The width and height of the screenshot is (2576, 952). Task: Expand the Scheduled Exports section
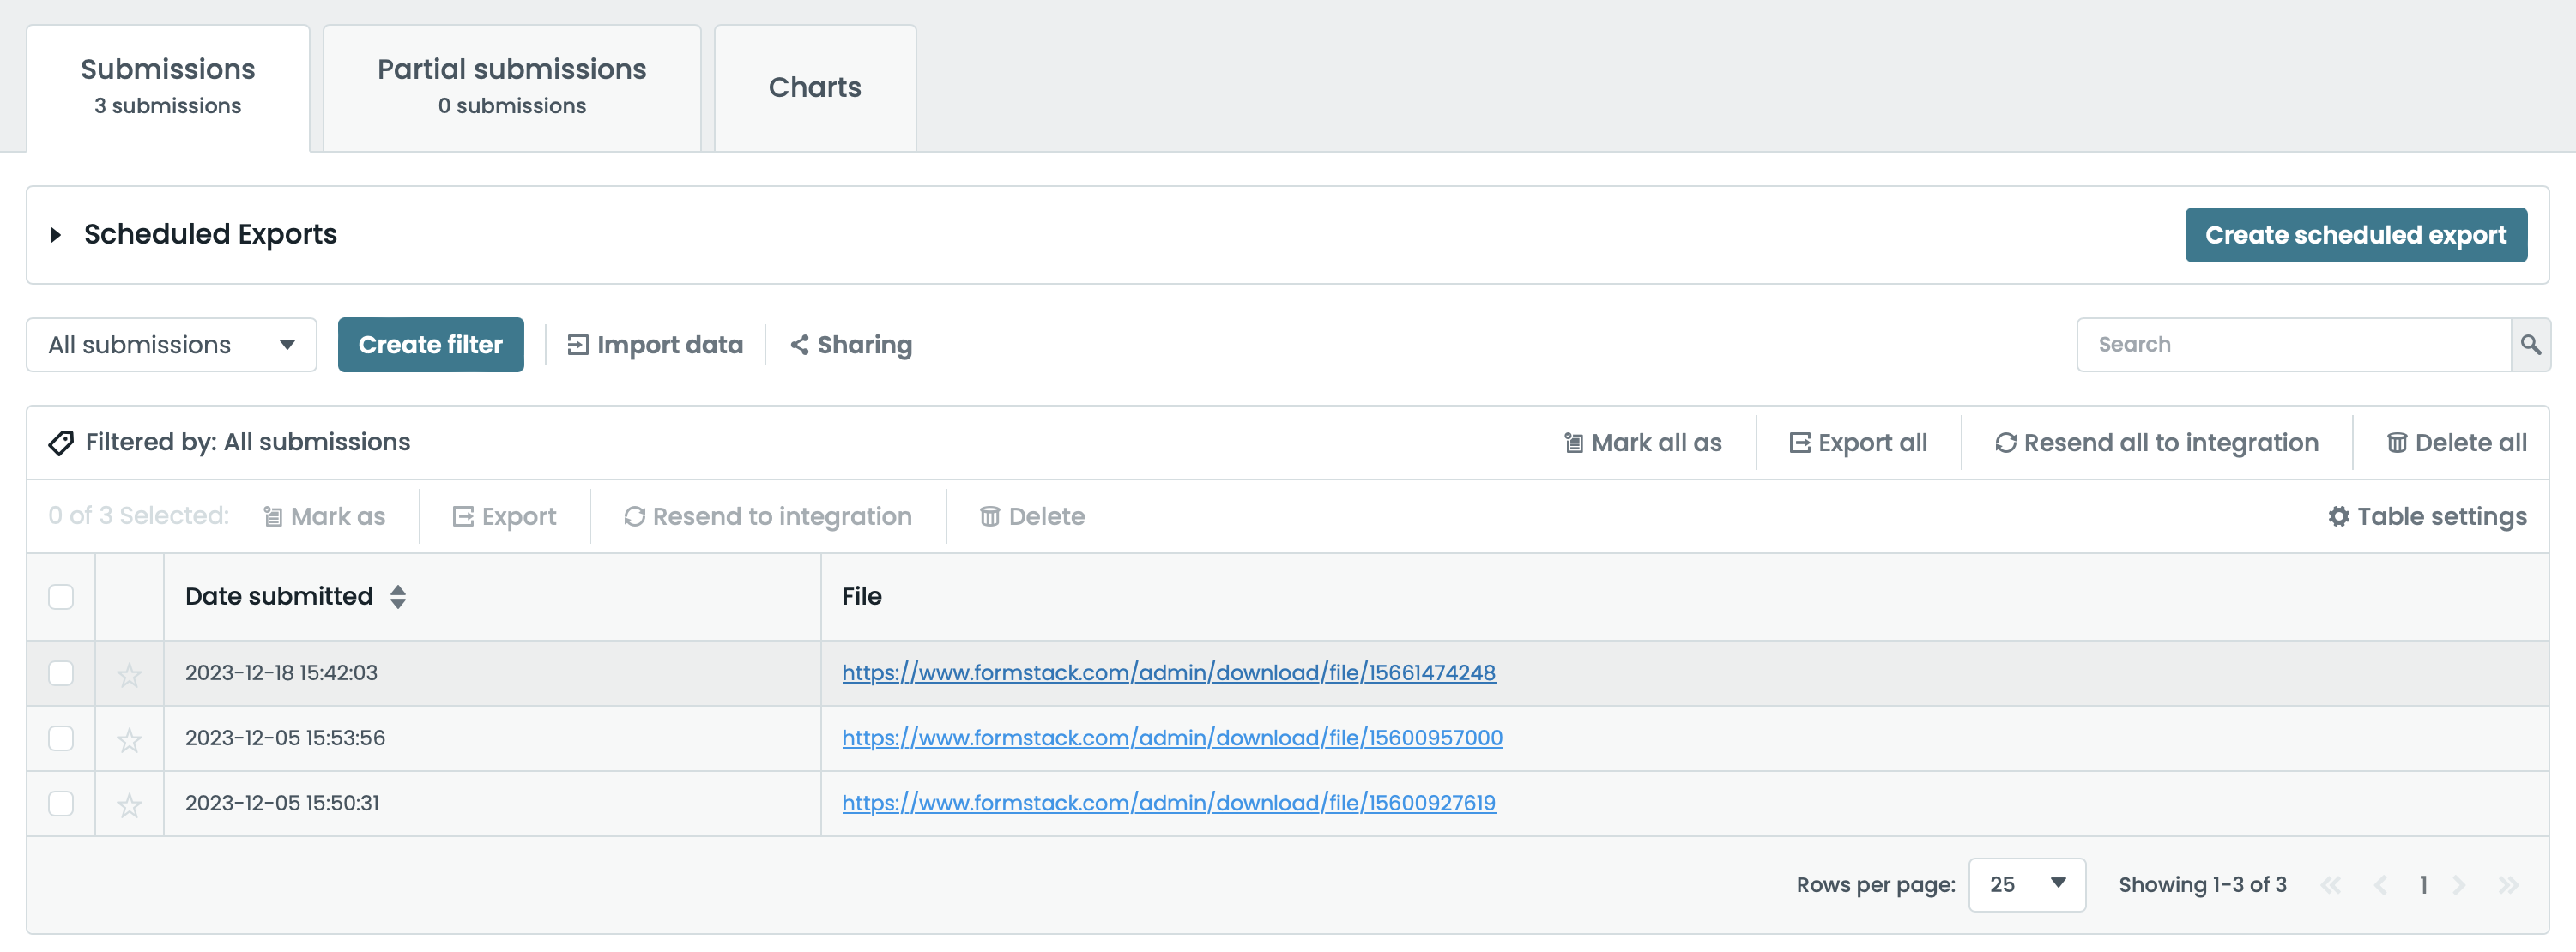pyautogui.click(x=56, y=235)
